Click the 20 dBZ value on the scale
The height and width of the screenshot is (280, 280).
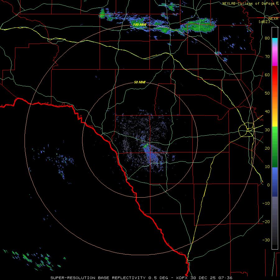pos(267,148)
